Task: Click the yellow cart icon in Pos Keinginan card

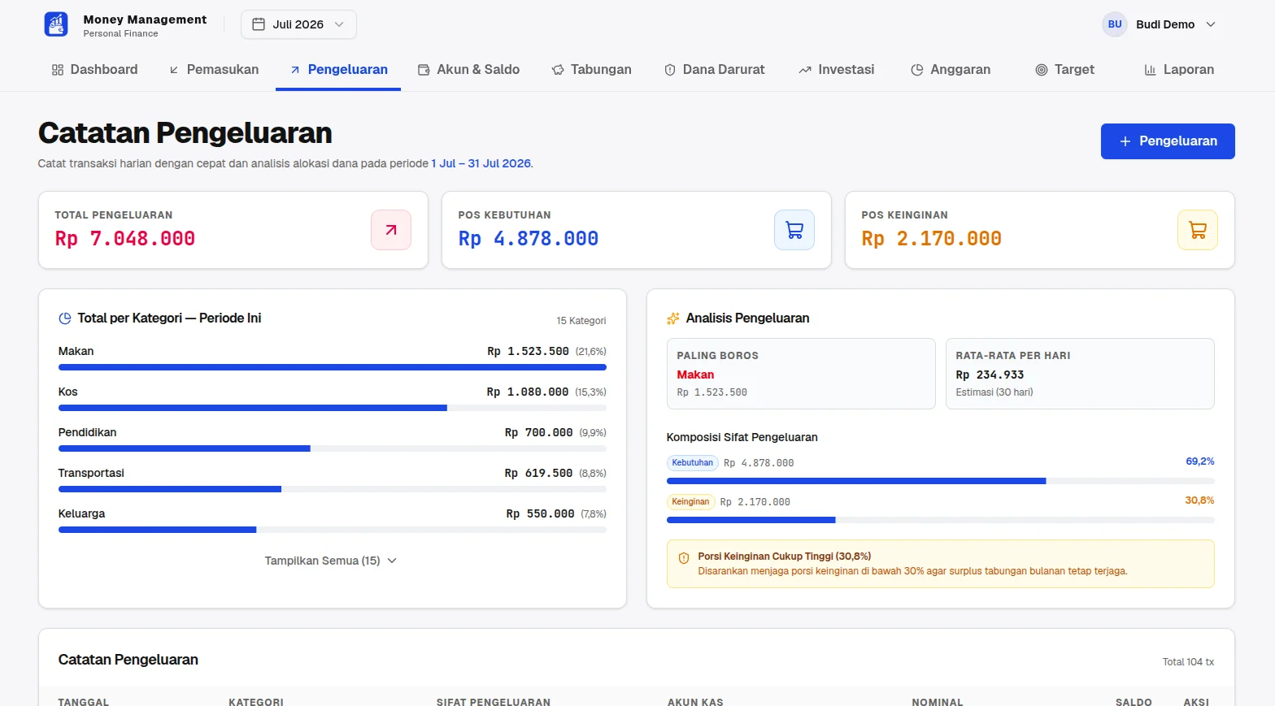Action: 1198,230
